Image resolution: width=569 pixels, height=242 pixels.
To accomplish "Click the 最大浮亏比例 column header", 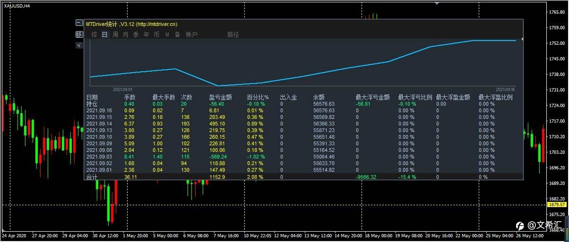I will tap(415, 98).
